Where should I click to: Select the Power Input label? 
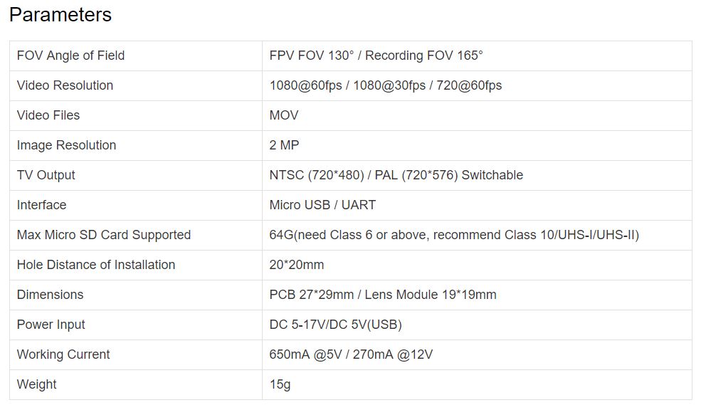click(51, 325)
